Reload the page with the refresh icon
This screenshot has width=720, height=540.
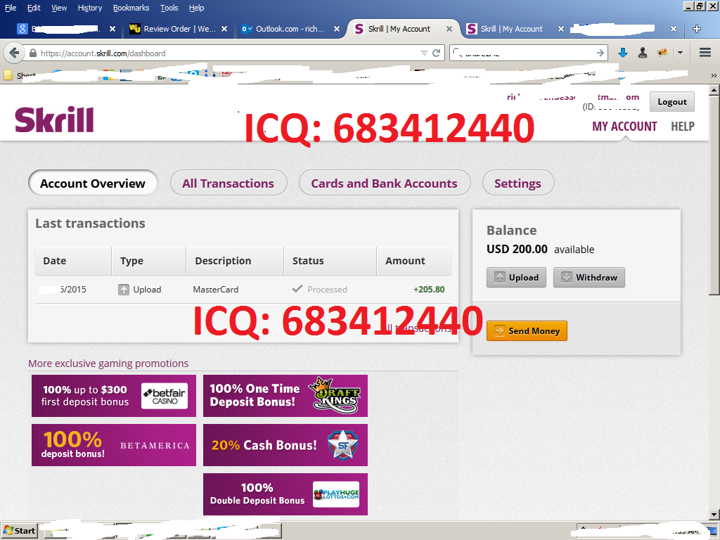coord(437,53)
